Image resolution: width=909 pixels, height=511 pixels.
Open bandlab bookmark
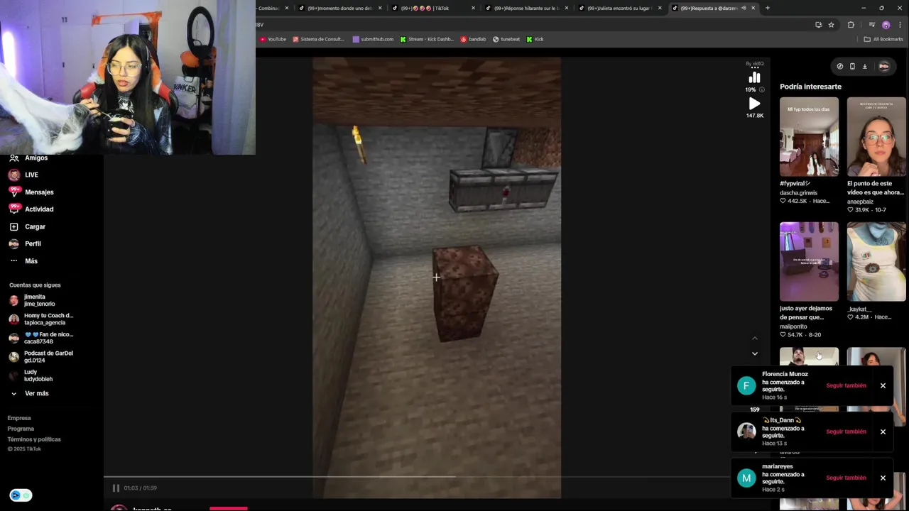click(473, 39)
